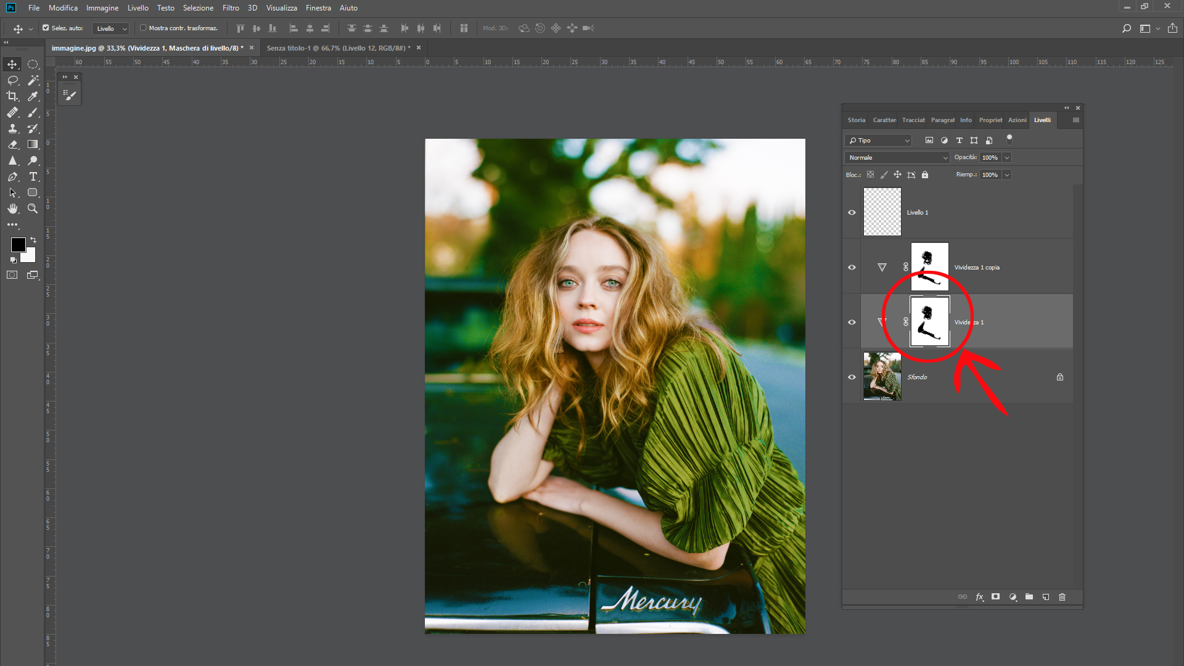Click the black foreground color swatch
The height and width of the screenshot is (666, 1184).
(18, 244)
